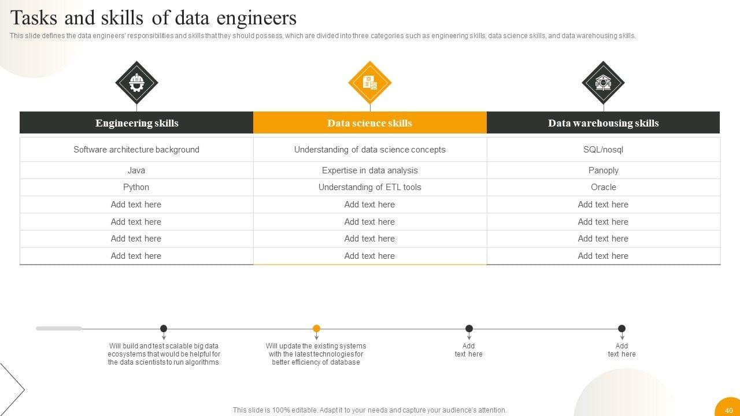Click the SQL/nosql table cell
Viewport: 740px width, 416px height.
[x=603, y=150]
